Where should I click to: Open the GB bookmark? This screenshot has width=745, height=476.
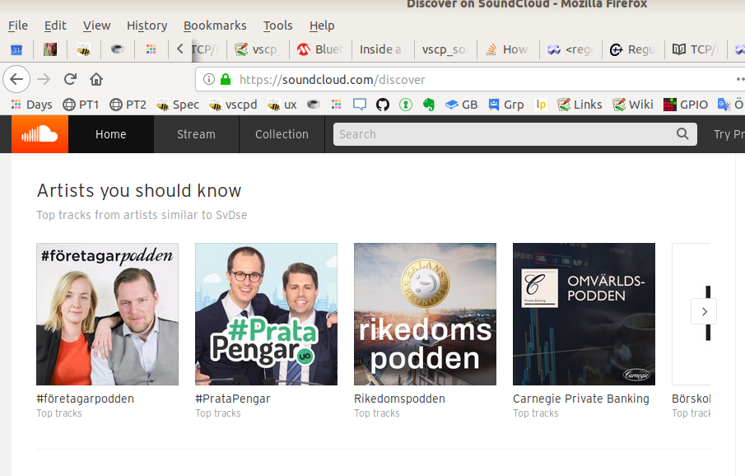click(x=461, y=105)
